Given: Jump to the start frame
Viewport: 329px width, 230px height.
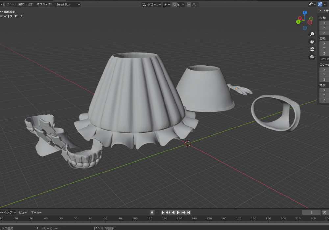Looking at the screenshot, I should pos(163,212).
